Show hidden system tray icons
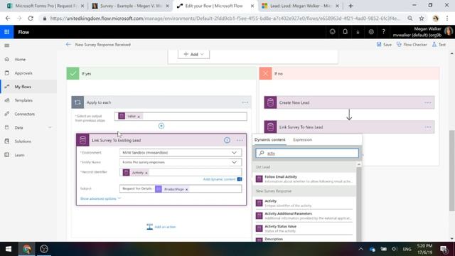Screen dimensions: 455x256 pos(360,249)
